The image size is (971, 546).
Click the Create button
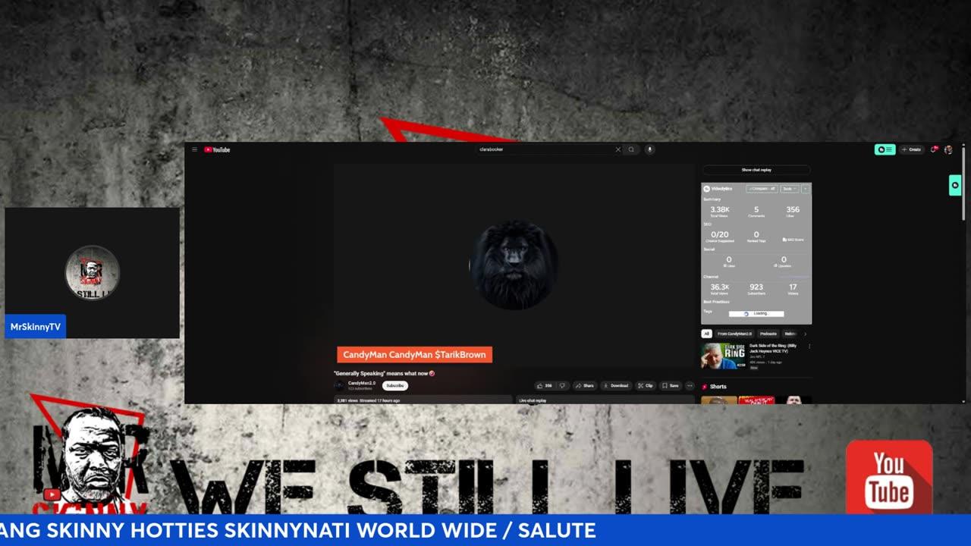[x=911, y=149]
